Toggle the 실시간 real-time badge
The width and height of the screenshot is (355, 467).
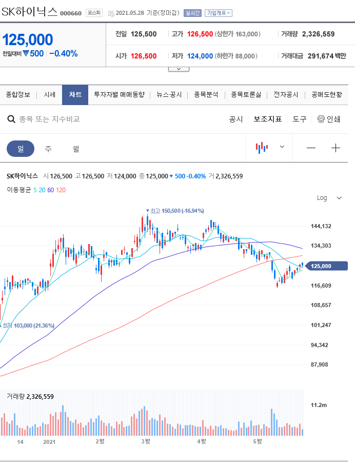192,13
